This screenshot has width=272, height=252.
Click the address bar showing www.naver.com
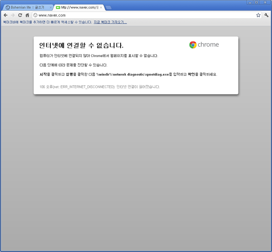(x=146, y=15)
